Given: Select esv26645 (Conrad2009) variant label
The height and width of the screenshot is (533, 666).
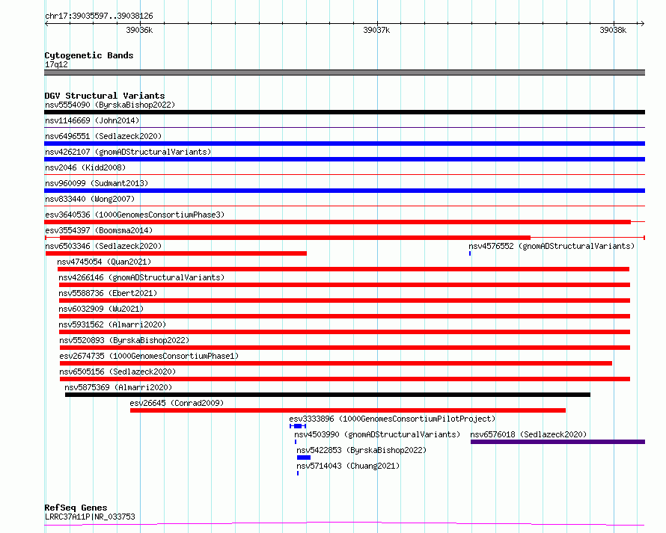Looking at the screenshot, I should [177, 403].
